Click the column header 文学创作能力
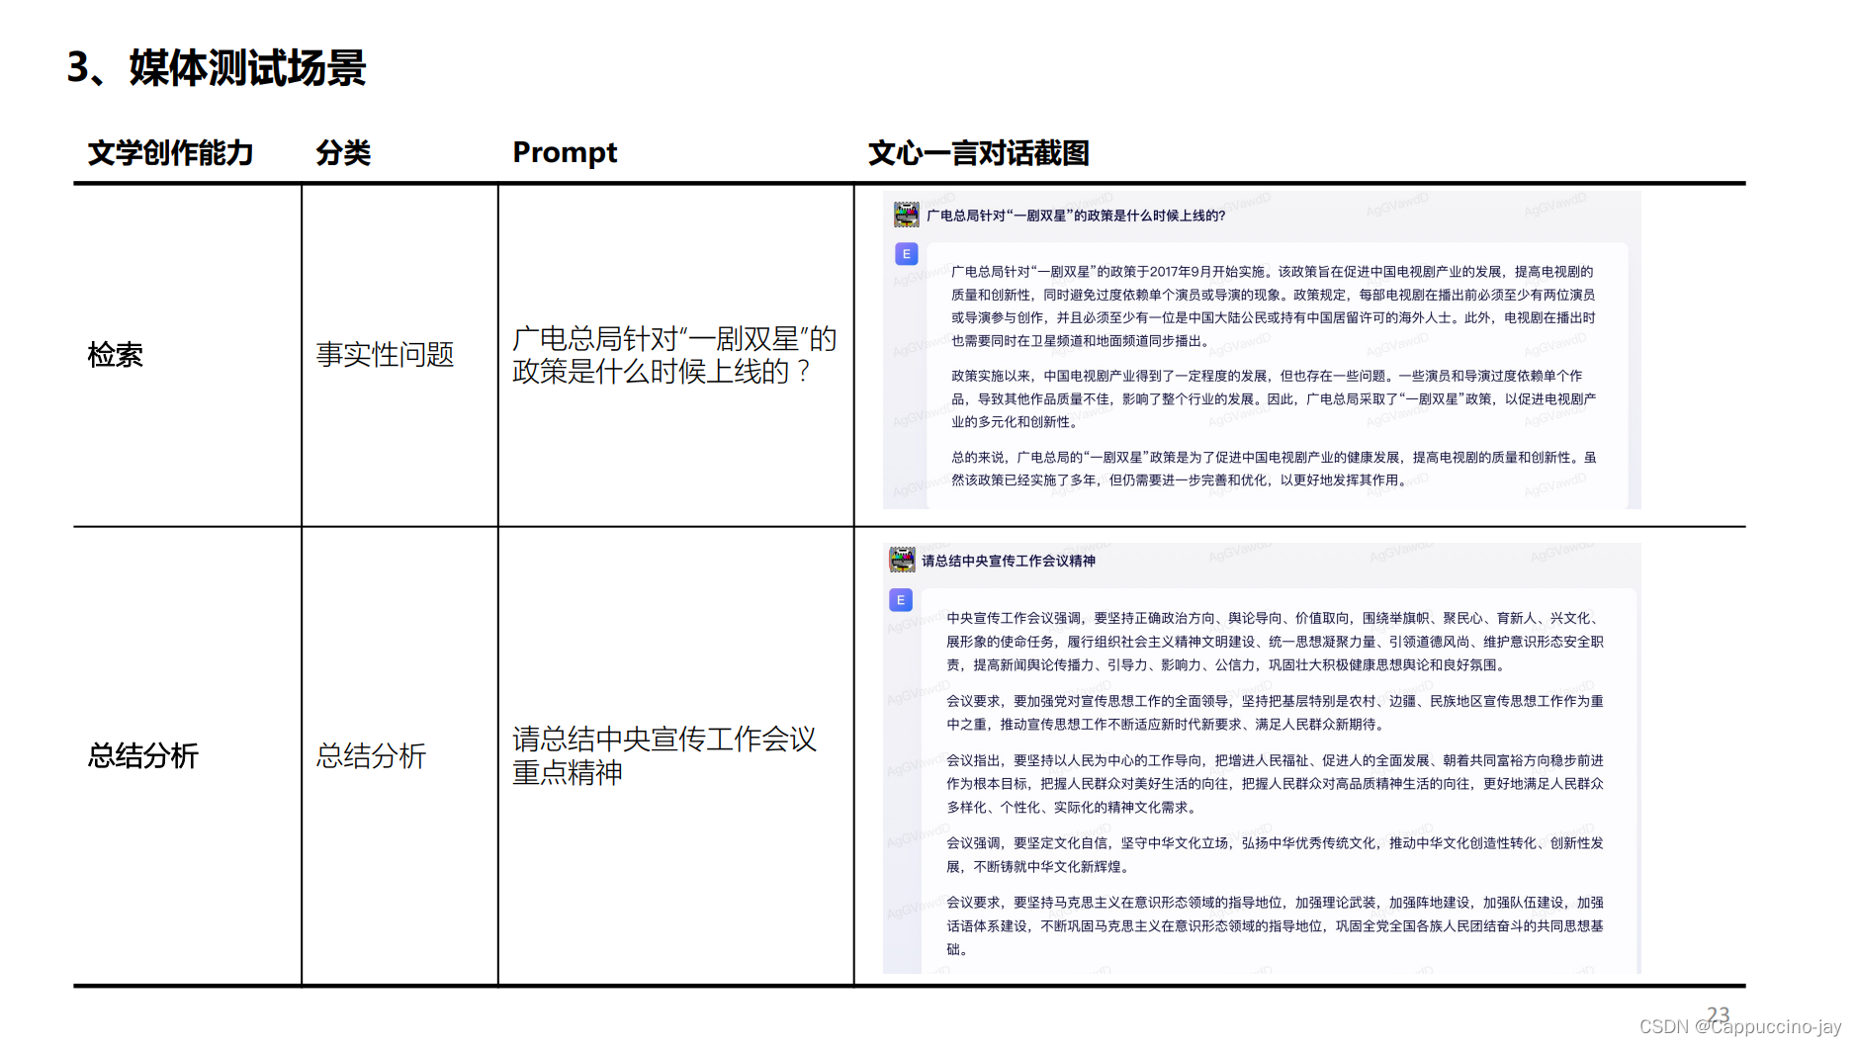1857x1046 pixels. [x=171, y=153]
